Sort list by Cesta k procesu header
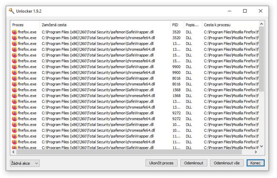This screenshot has width=277, height=178. (x=230, y=25)
